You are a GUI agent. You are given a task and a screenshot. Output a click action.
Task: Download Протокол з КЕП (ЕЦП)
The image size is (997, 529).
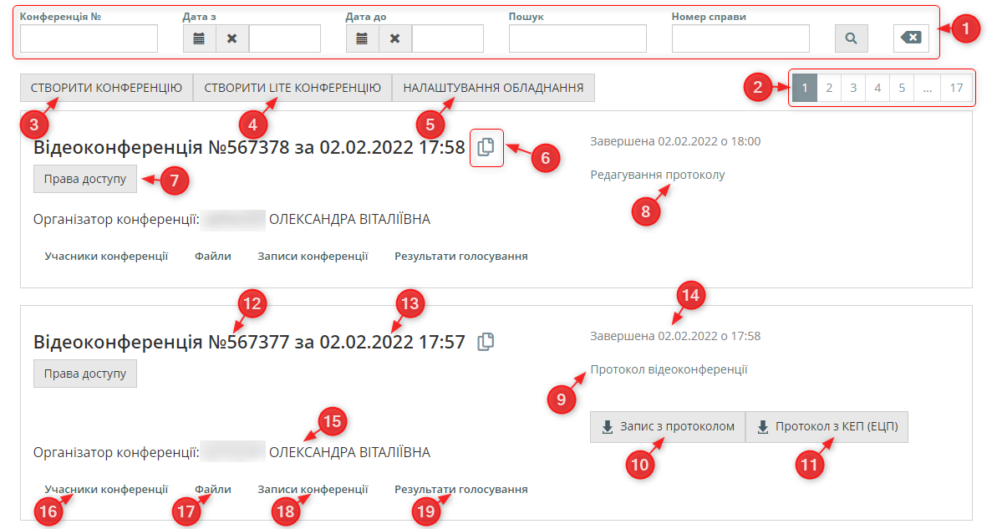(827, 427)
